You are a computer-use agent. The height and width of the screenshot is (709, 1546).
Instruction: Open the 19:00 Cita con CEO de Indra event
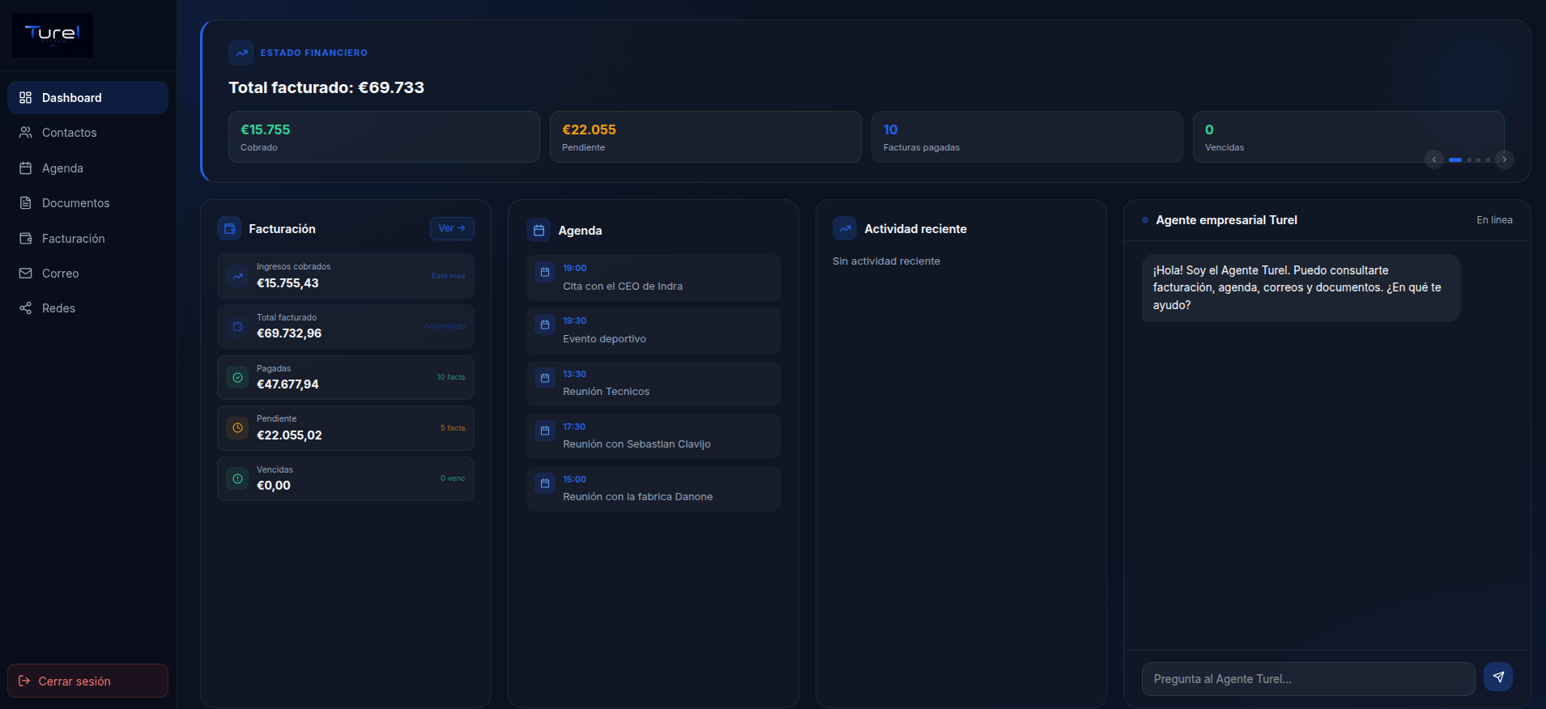(654, 278)
